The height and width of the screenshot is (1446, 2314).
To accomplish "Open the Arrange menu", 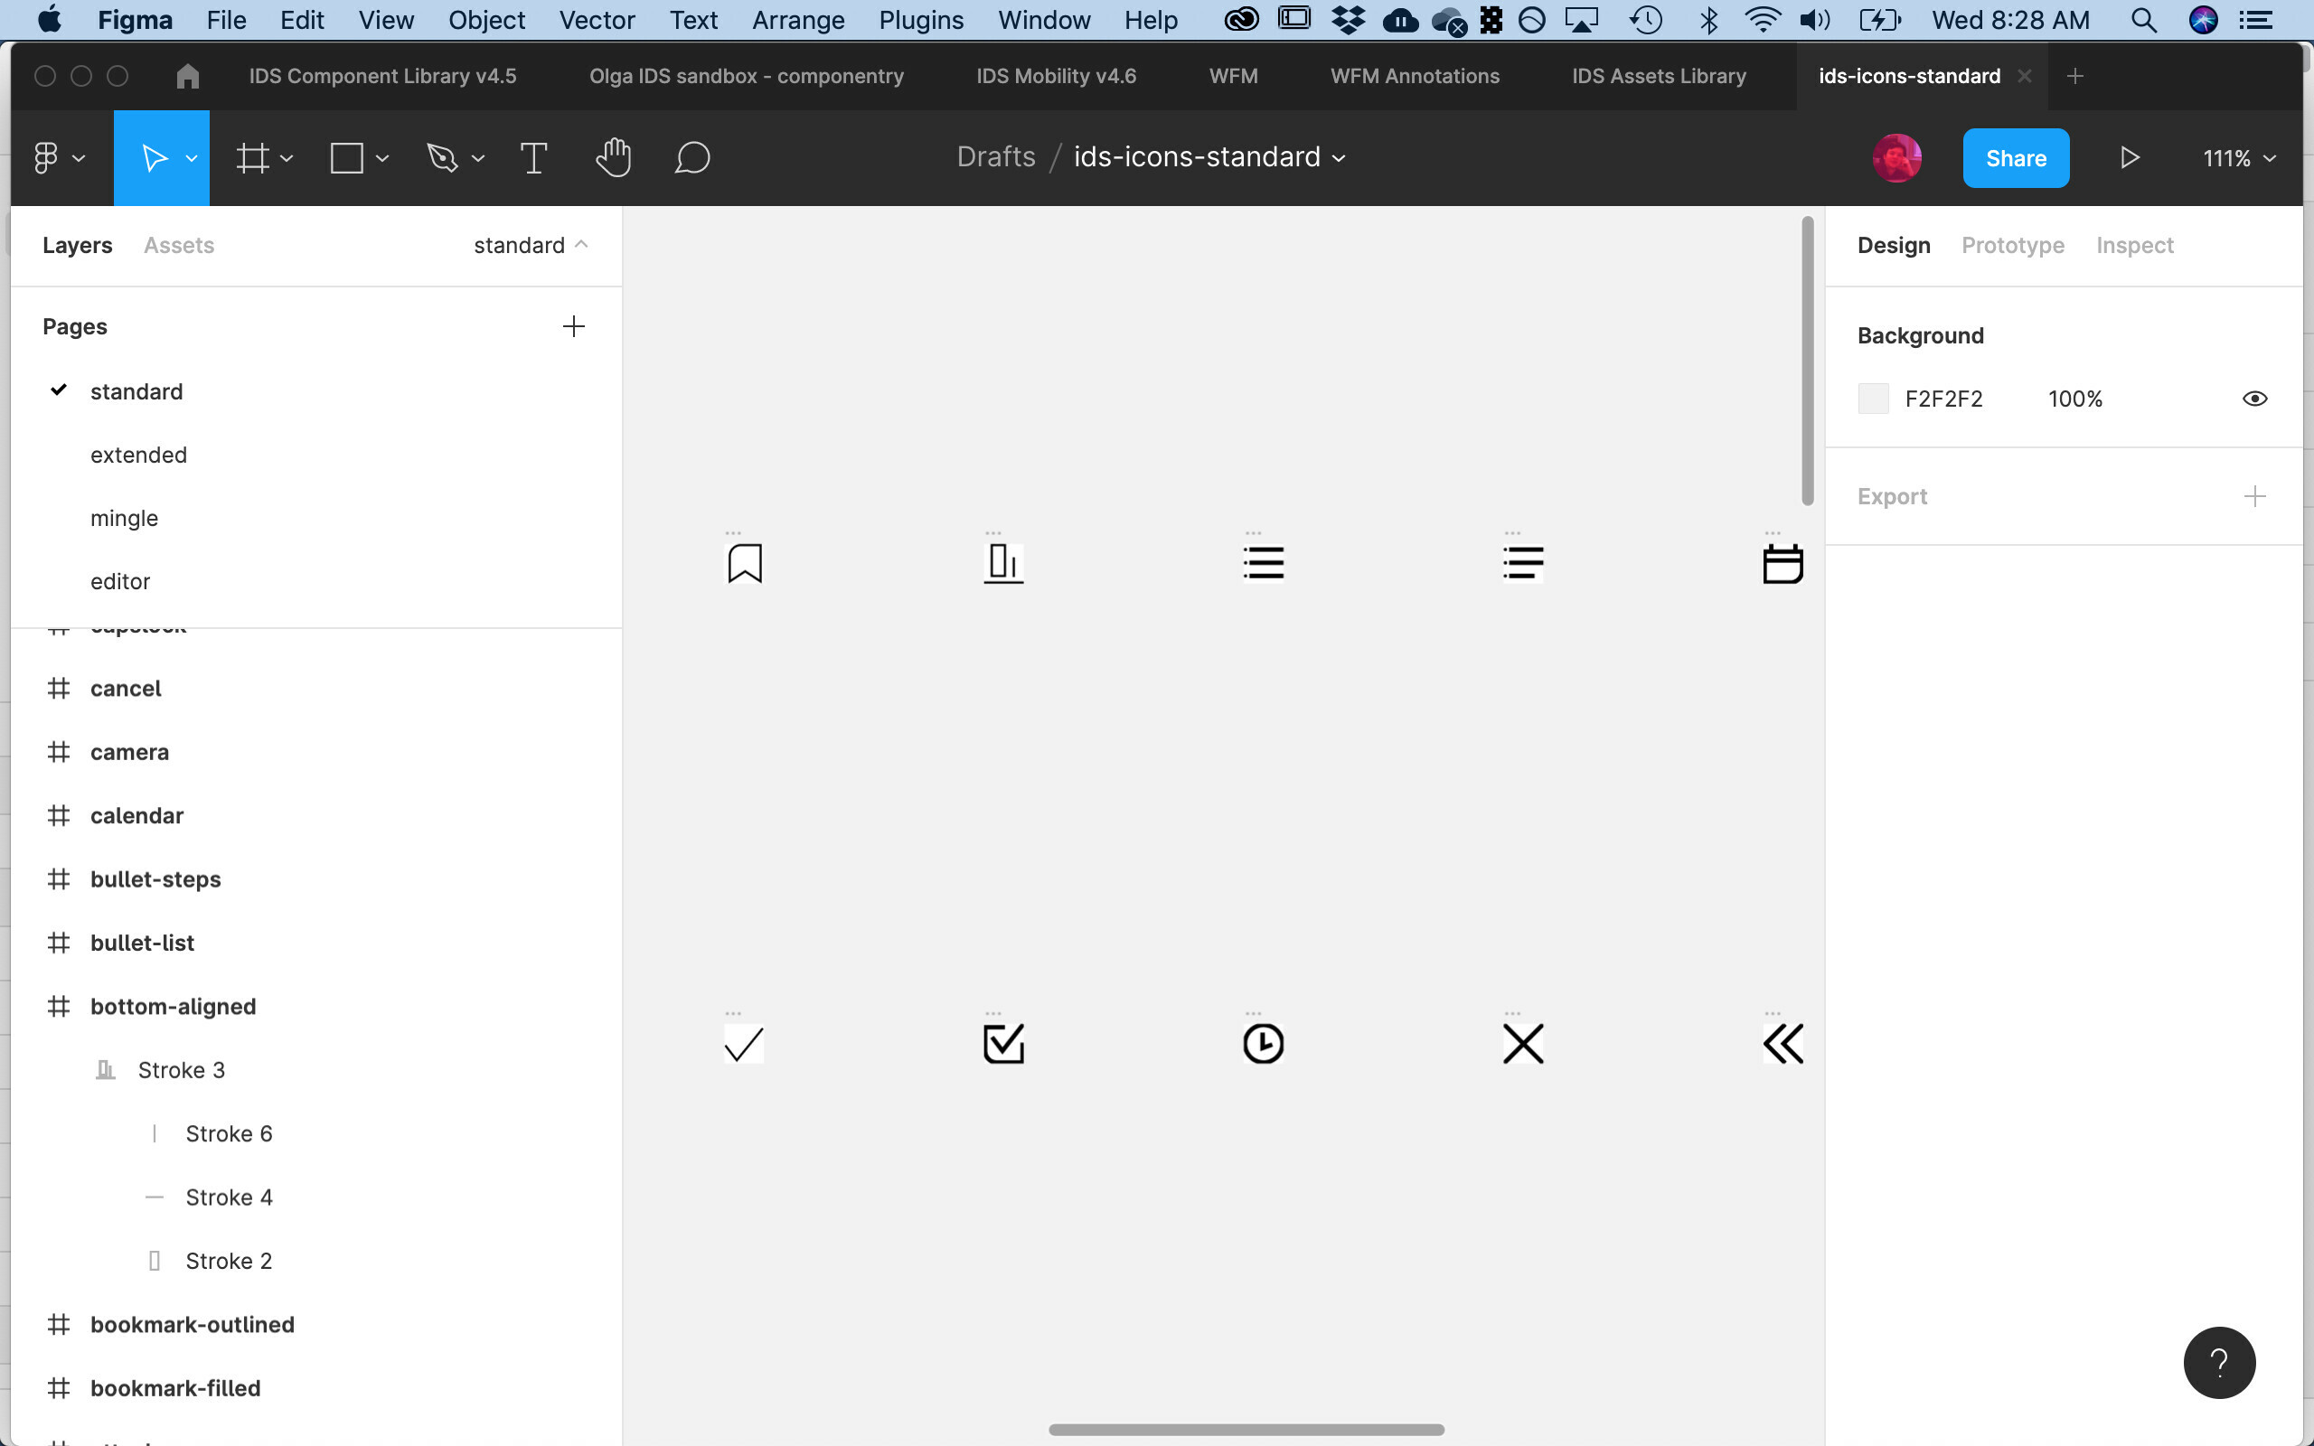I will pyautogui.click(x=797, y=20).
